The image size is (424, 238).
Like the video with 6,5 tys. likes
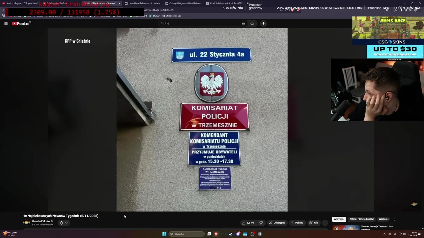click(x=248, y=223)
